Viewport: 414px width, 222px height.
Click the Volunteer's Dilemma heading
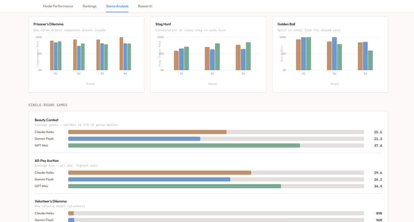pyautogui.click(x=51, y=201)
